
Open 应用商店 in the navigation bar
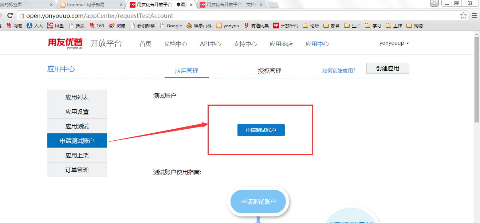tap(281, 44)
